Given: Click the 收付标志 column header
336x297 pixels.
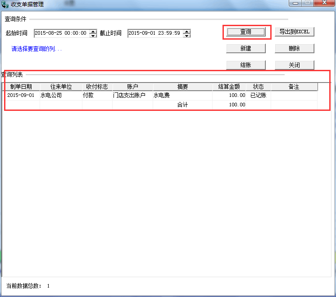Looking at the screenshot, I should click(97, 87).
